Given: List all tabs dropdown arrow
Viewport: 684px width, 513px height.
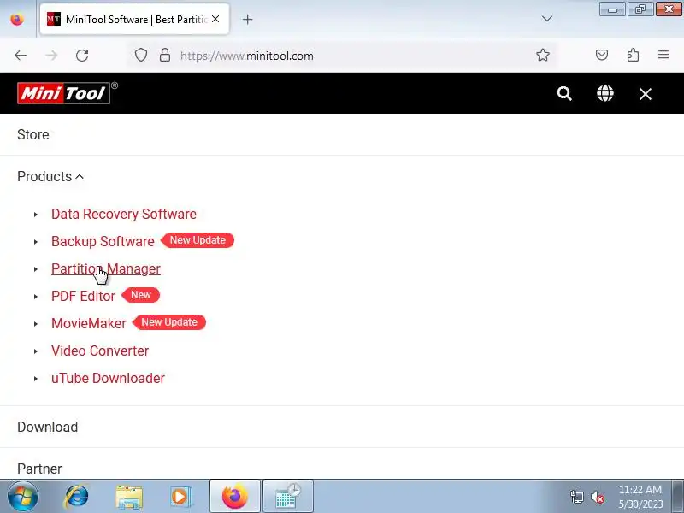Looking at the screenshot, I should point(546,19).
